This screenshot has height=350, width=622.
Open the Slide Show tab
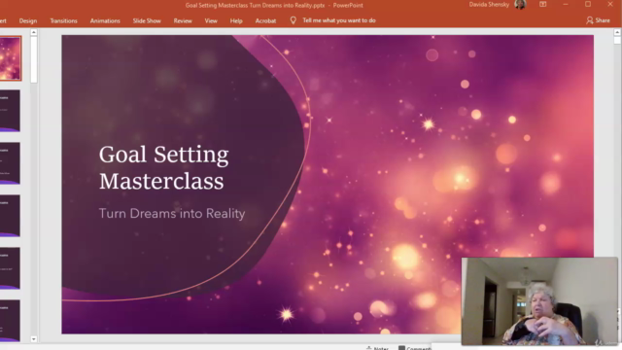pos(147,20)
